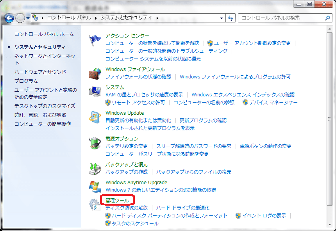The height and width of the screenshot is (231, 336).
Task: Open プログラム category in sidebar
Action: click(x=26, y=81)
